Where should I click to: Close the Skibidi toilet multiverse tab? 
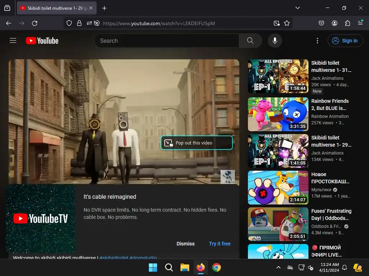pos(91,8)
